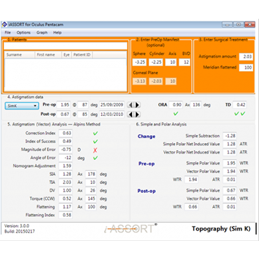Viewport: 259px width, 259px height.
Task: Go to previous Pre-op exam arrow
Action: (130, 105)
